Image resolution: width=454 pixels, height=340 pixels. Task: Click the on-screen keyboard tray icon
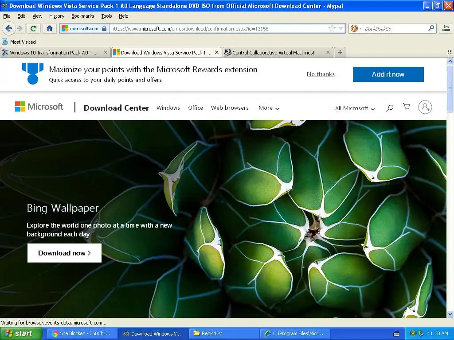click(x=396, y=334)
